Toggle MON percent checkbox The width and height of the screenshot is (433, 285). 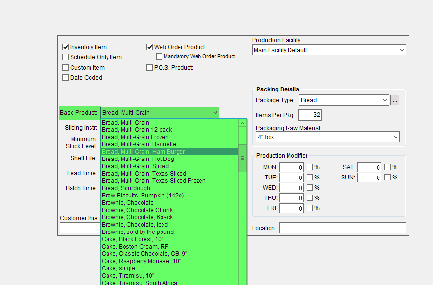310,167
